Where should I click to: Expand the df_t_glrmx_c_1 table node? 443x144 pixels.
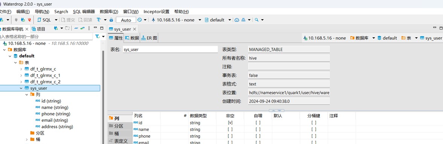pyautogui.click(x=21, y=75)
